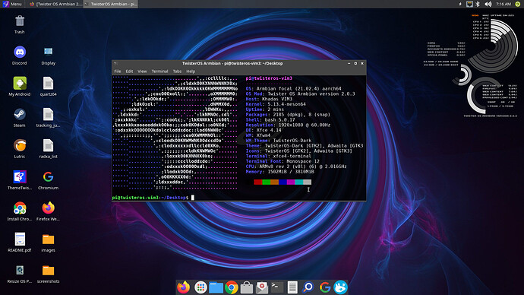Open My Android desktop shortcut
The image size is (524, 295).
[20, 83]
